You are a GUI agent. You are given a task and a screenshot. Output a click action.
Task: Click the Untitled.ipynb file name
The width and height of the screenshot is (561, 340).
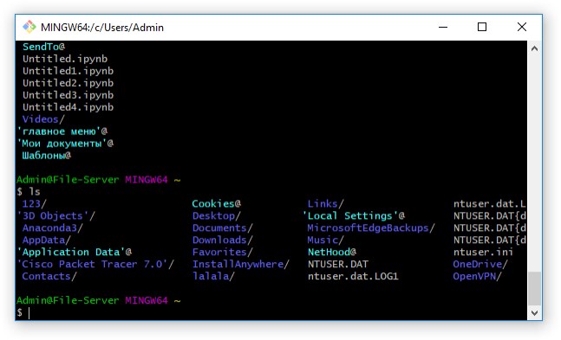coord(65,59)
